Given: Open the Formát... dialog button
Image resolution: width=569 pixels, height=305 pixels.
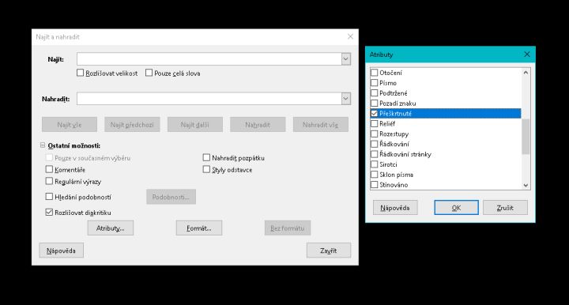Looking at the screenshot, I should pos(199,228).
